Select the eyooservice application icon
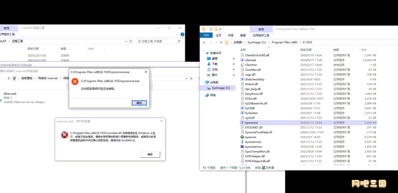 [242, 142]
